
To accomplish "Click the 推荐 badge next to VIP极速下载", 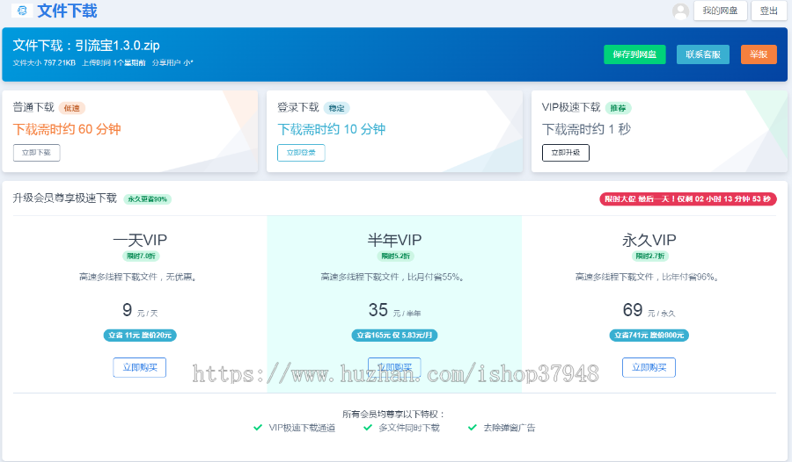I will click(x=618, y=108).
